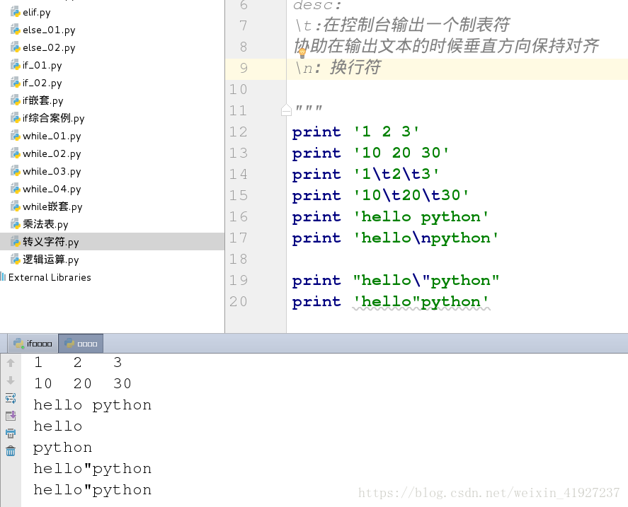The height and width of the screenshot is (507, 628).
Task: Open 逻辑运算.py file
Action: [x=50, y=260]
